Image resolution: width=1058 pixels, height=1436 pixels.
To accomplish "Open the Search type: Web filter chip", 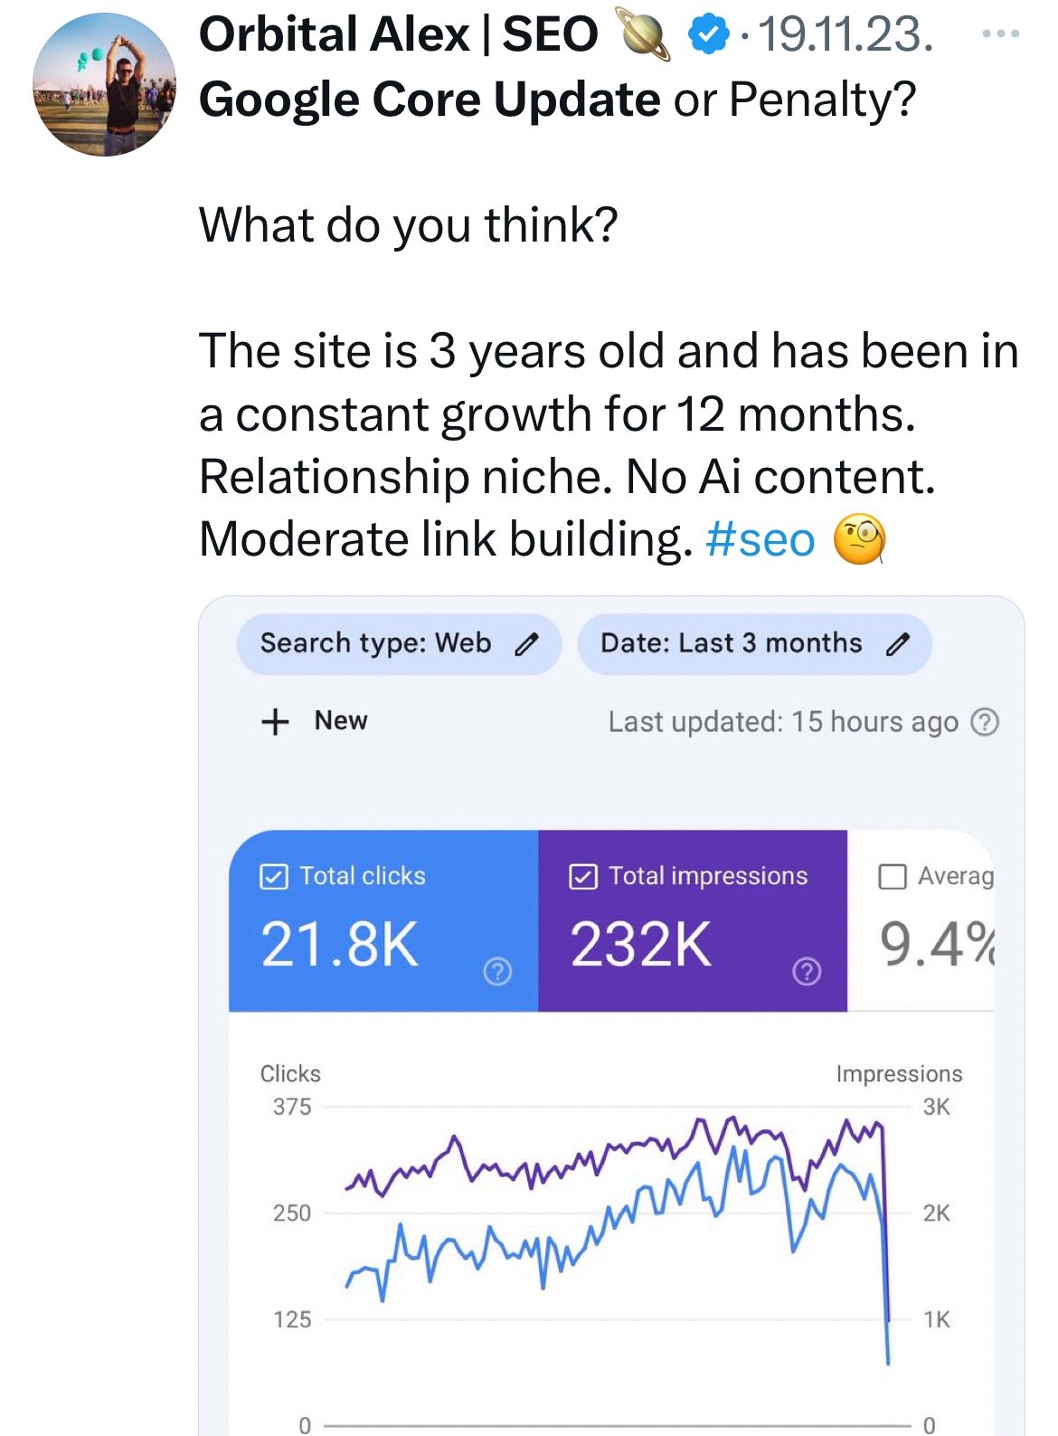I will pos(376,643).
